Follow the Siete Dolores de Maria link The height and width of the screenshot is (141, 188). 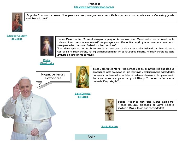(x=83, y=95)
